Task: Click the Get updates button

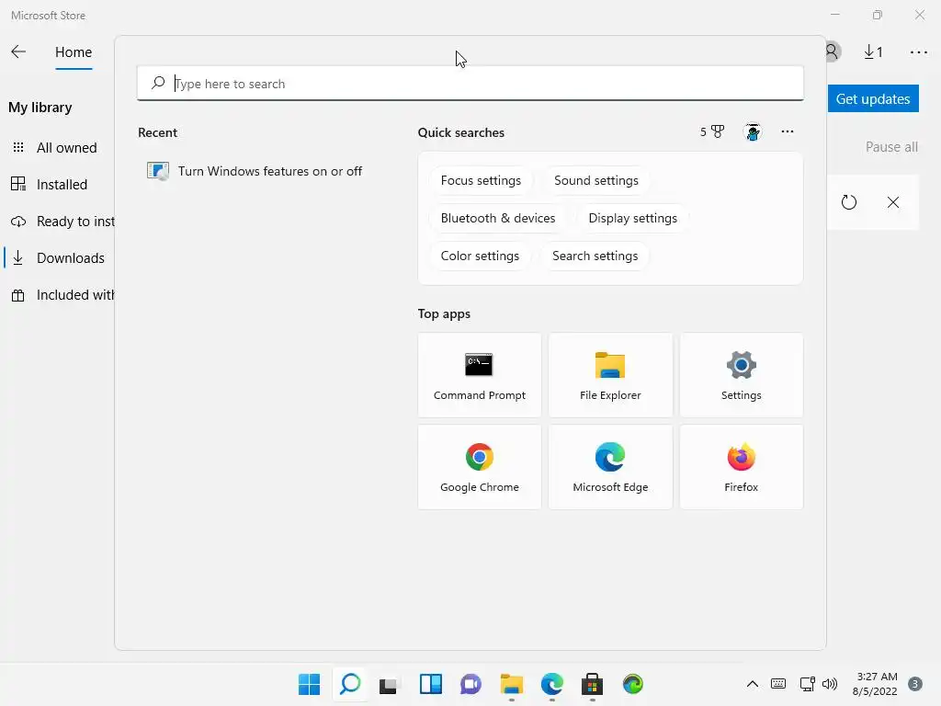Action: pos(873,98)
